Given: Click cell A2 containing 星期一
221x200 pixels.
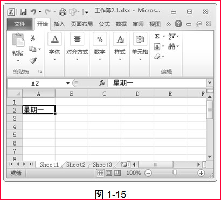Looking at the screenshot, I should (x=39, y=109).
